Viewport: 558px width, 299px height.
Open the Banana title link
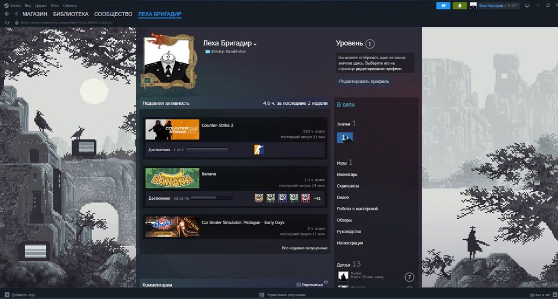coord(209,174)
